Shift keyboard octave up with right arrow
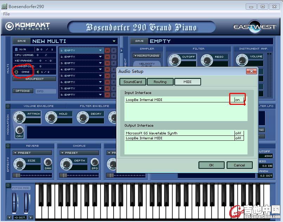This screenshot has width=283, height=222. click(31, 217)
